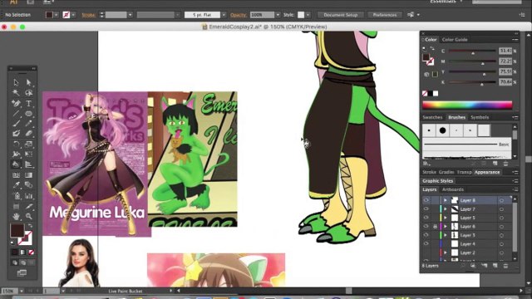532x299 pixels.
Task: Click the Preferences button
Action: (384, 15)
